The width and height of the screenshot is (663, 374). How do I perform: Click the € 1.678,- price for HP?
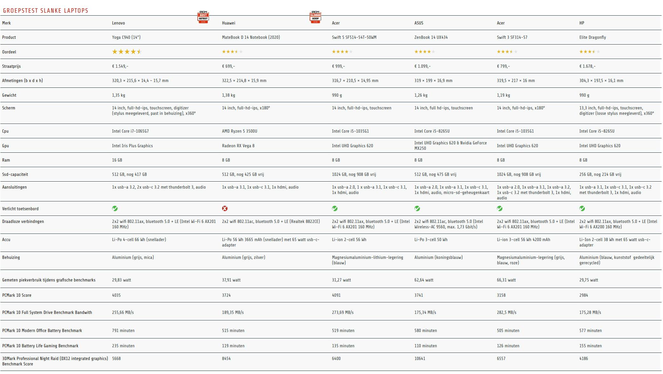587,66
